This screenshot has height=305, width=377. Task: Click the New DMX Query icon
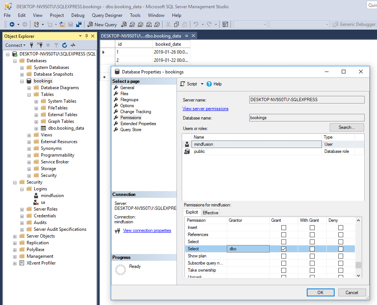[x=140, y=24]
